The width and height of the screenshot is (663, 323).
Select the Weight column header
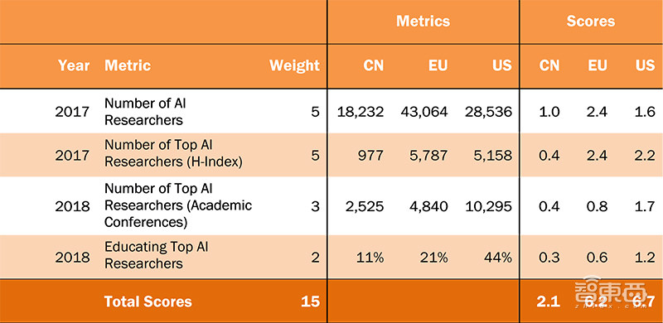295,65
